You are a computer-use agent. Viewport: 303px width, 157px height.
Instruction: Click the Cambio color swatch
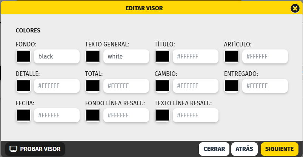coord(162,86)
